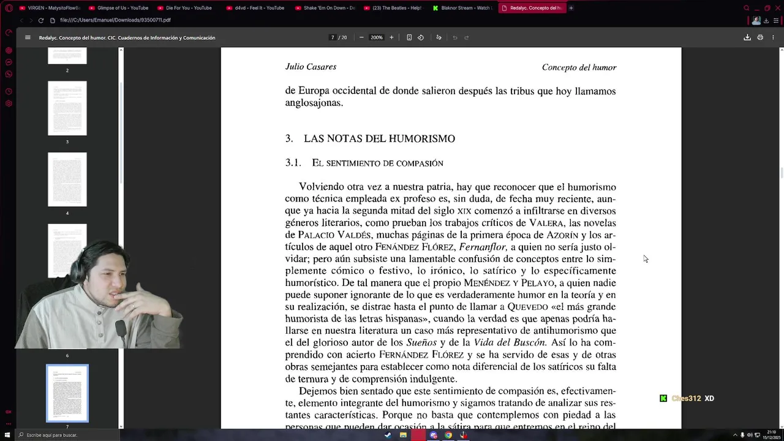Open History clock icon in sidebar

[9, 92]
